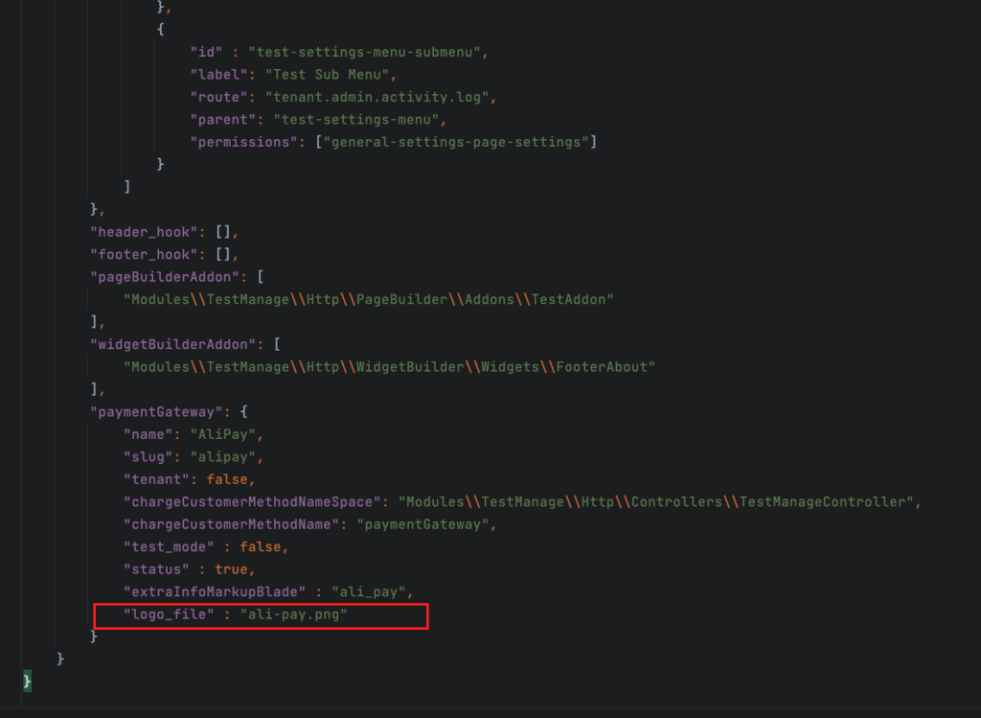This screenshot has height=718, width=981.
Task: Click the "route" key
Action: coord(219,97)
